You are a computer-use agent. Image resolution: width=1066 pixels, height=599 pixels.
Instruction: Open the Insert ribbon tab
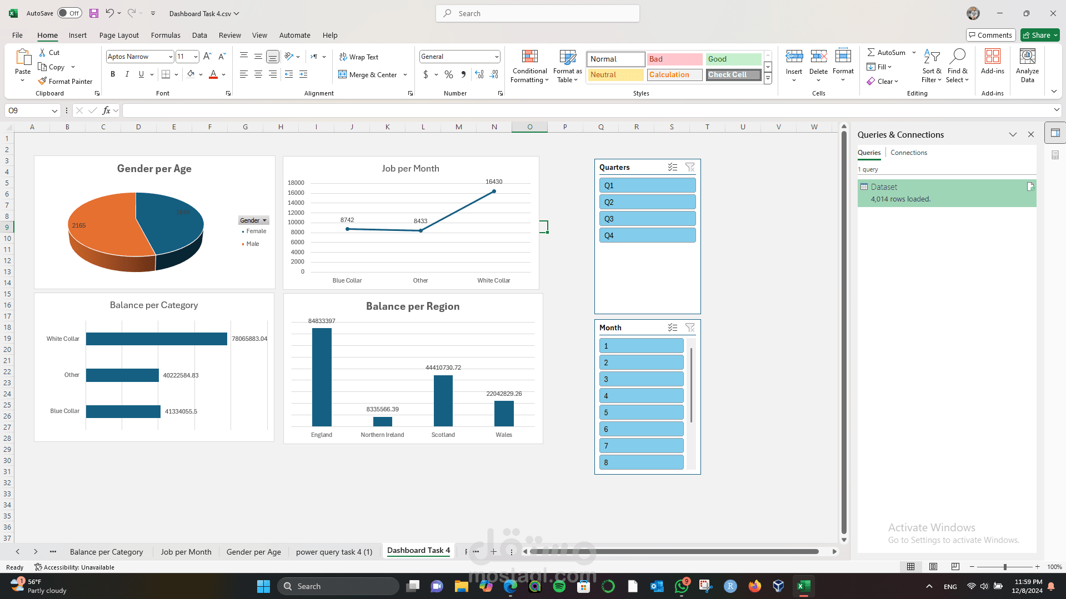[78, 35]
